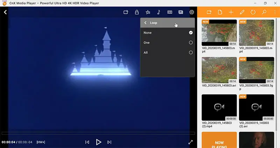
Task: Choose the None loop menu entry label
Action: click(147, 33)
